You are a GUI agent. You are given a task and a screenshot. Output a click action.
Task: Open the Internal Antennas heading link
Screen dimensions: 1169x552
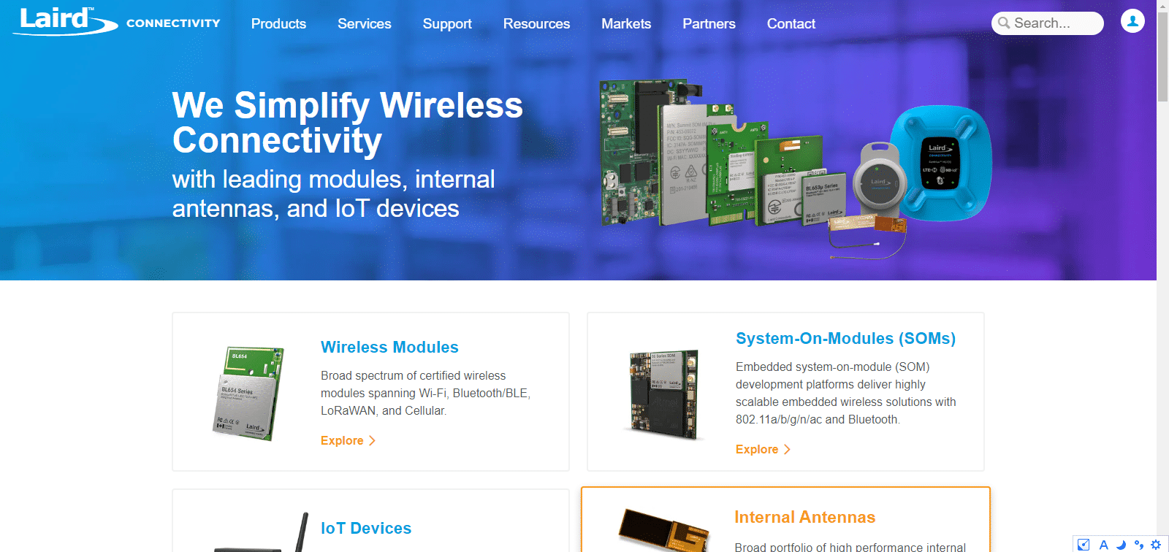pos(804,517)
